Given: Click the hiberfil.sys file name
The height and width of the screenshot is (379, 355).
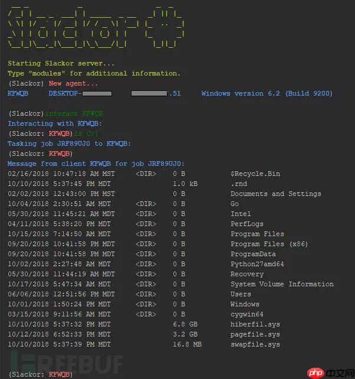Looking at the screenshot, I should [x=255, y=324].
